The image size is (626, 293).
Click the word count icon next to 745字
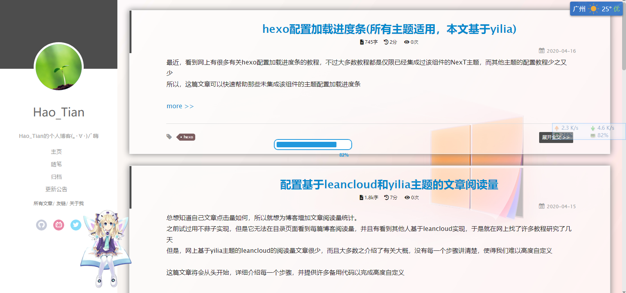click(362, 42)
